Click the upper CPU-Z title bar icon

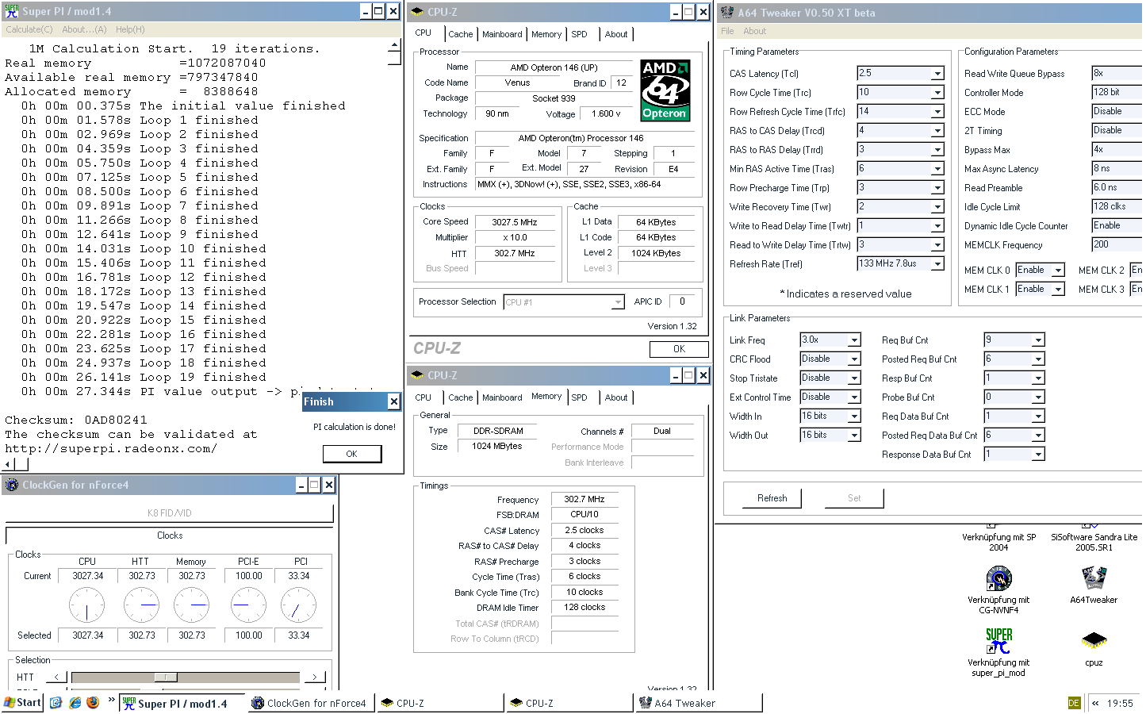418,12
